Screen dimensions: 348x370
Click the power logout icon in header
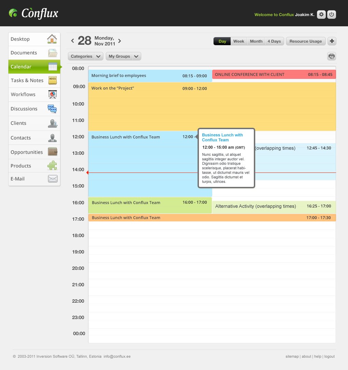(332, 14)
